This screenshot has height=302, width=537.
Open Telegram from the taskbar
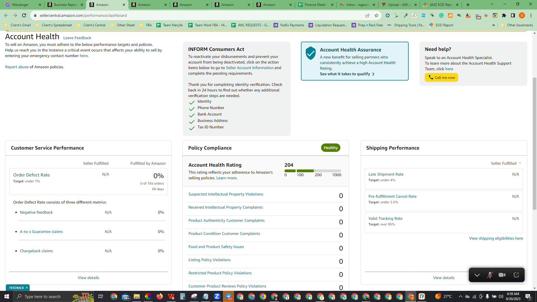click(x=229, y=296)
